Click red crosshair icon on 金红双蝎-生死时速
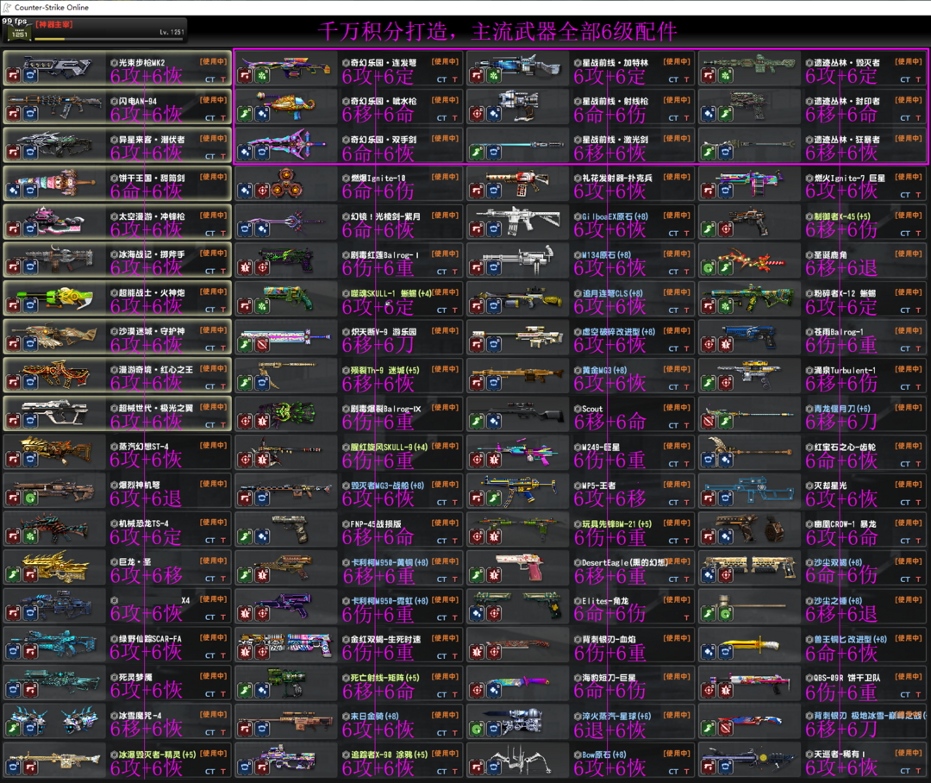 click(262, 652)
